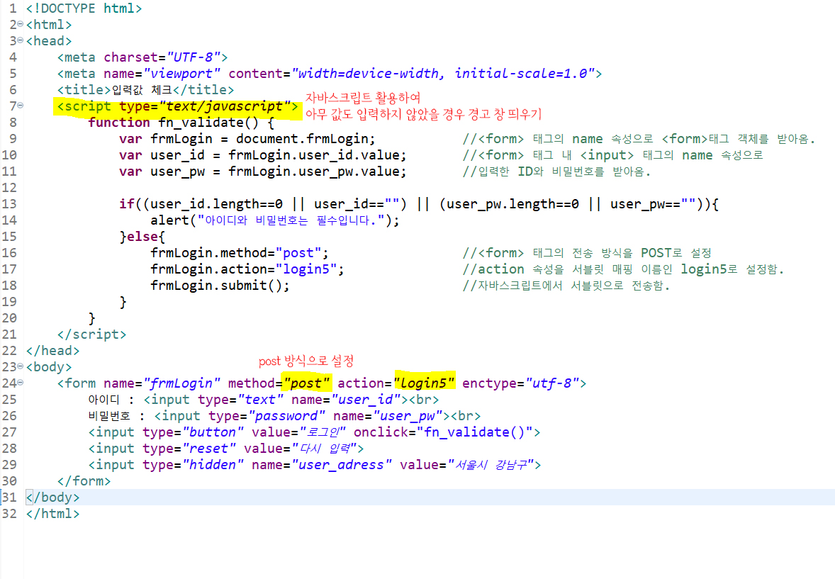This screenshot has width=835, height=579.
Task: Click the comment 입력한 ID와 비밀번호를 받아옴
Action: (556, 172)
